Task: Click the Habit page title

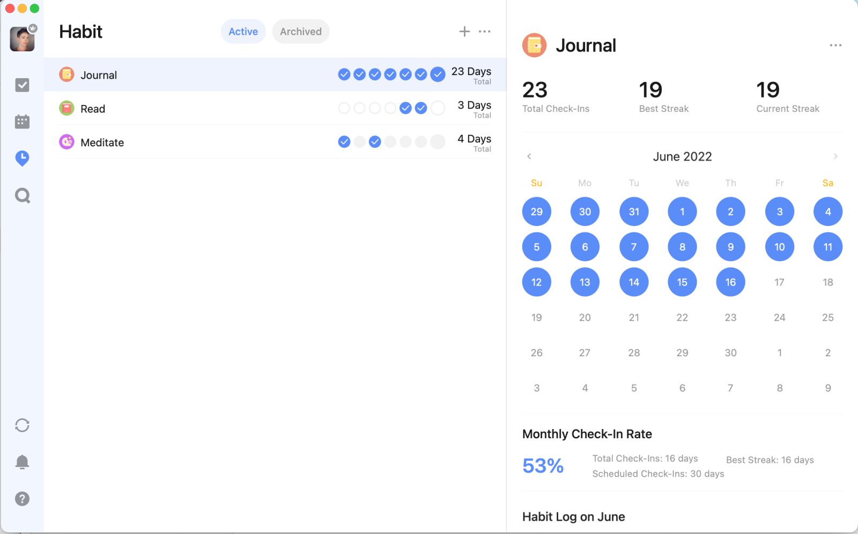Action: pos(81,32)
